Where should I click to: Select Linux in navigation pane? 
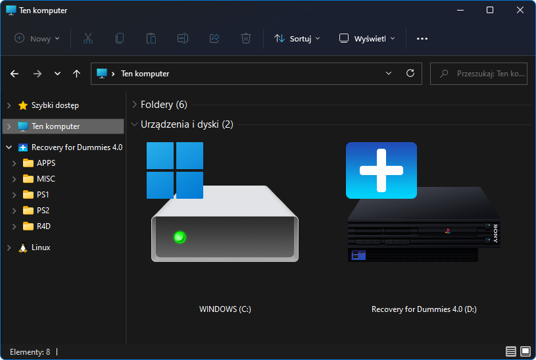click(x=41, y=247)
